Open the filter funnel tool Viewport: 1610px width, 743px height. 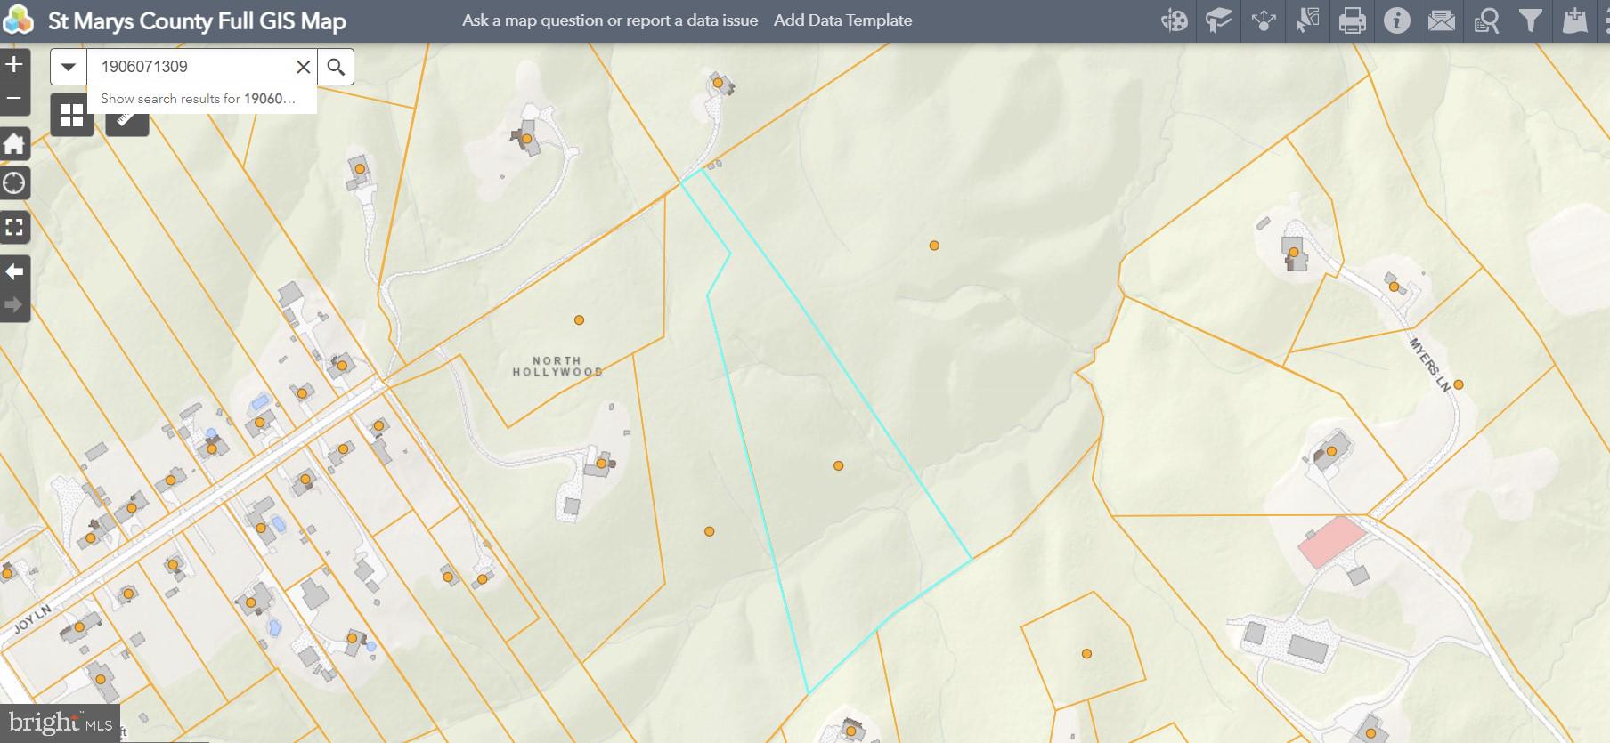point(1530,20)
